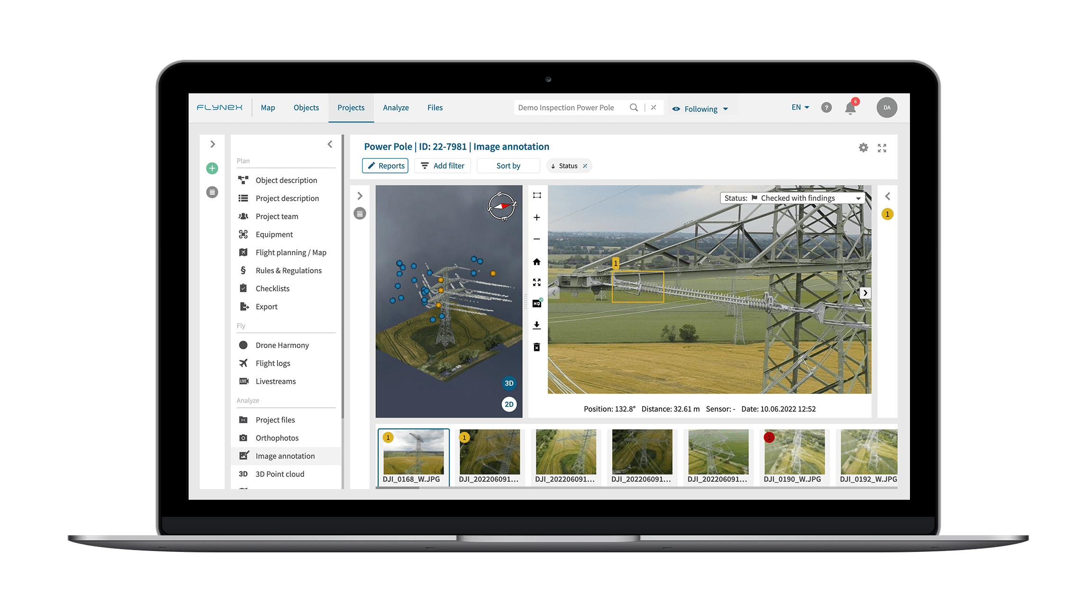Image resolution: width=1090 pixels, height=613 pixels.
Task: Switch the model view to 2D
Action: tap(509, 404)
